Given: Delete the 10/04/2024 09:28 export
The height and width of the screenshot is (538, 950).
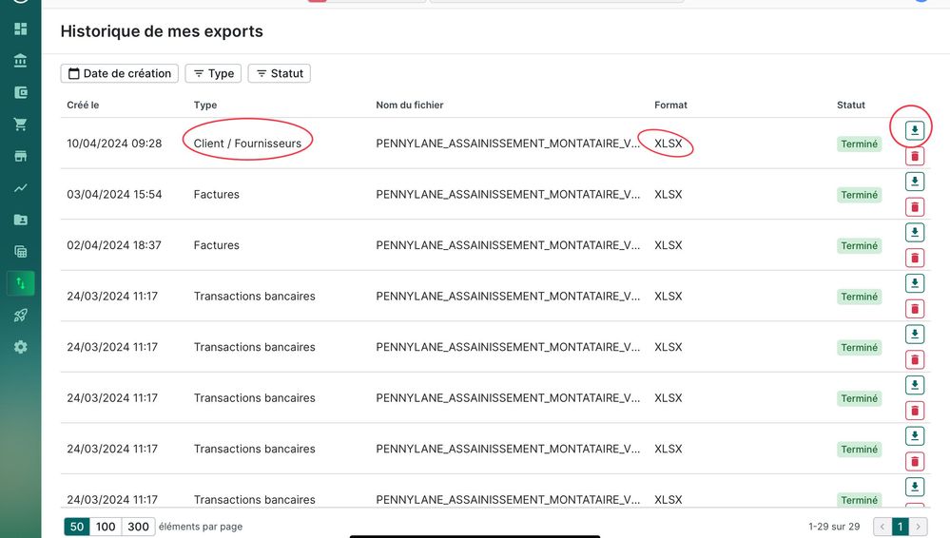Looking at the screenshot, I should (914, 156).
